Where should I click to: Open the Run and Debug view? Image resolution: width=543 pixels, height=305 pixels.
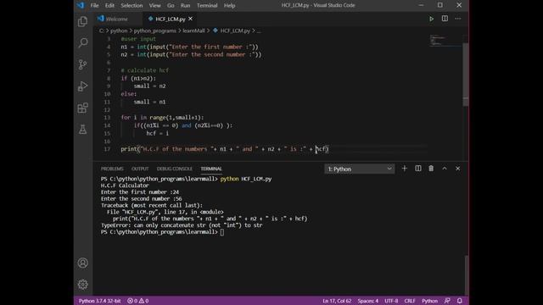[x=83, y=86]
